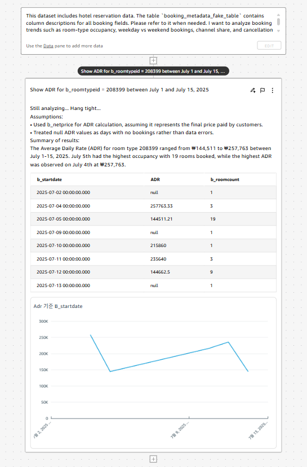
Task: Open the Data pane link
Action: pyautogui.click(x=48, y=46)
